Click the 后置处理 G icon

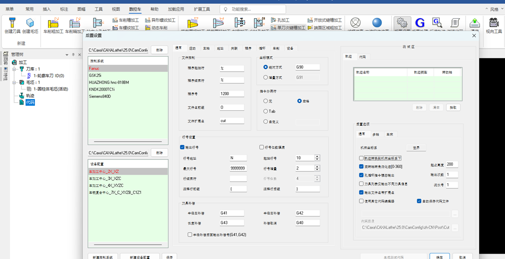(x=420, y=23)
